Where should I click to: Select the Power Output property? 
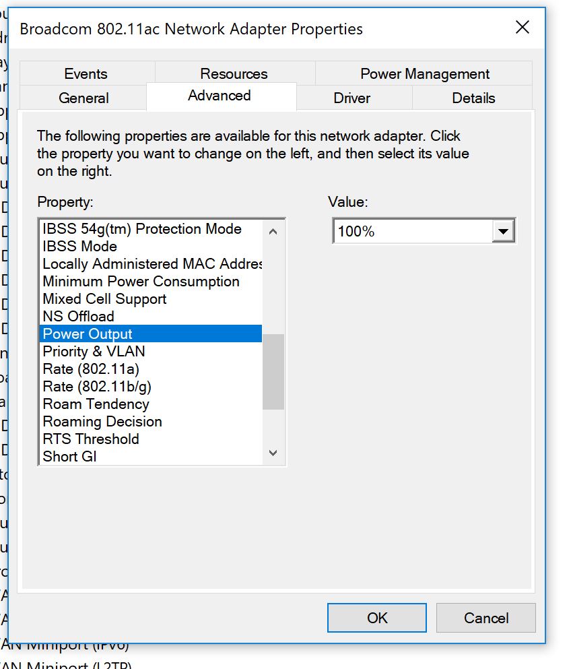151,333
